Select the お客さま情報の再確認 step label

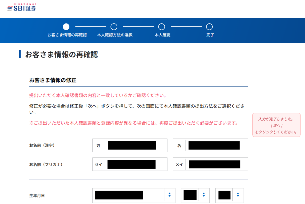(x=67, y=35)
